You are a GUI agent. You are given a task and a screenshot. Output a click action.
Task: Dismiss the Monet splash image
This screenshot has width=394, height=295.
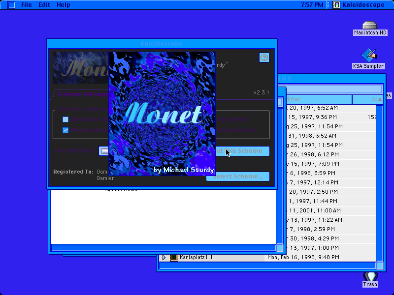(x=162, y=114)
